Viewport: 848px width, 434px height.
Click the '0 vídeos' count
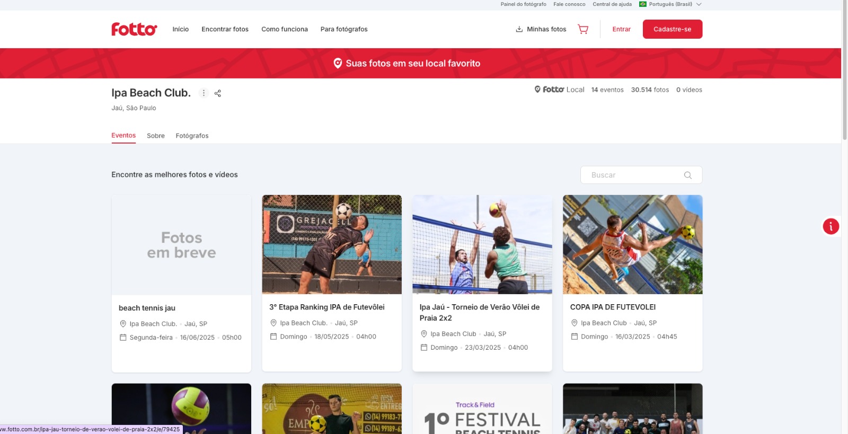[689, 90]
